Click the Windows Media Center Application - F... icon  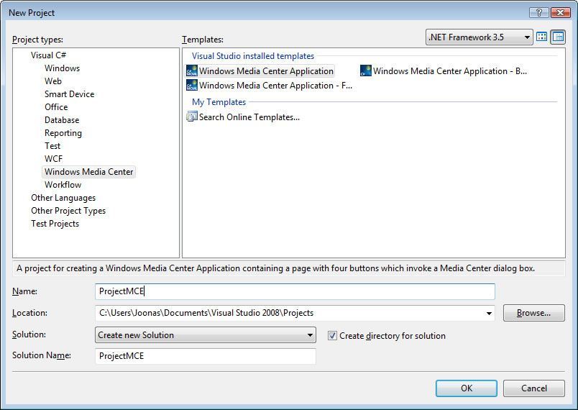(192, 85)
